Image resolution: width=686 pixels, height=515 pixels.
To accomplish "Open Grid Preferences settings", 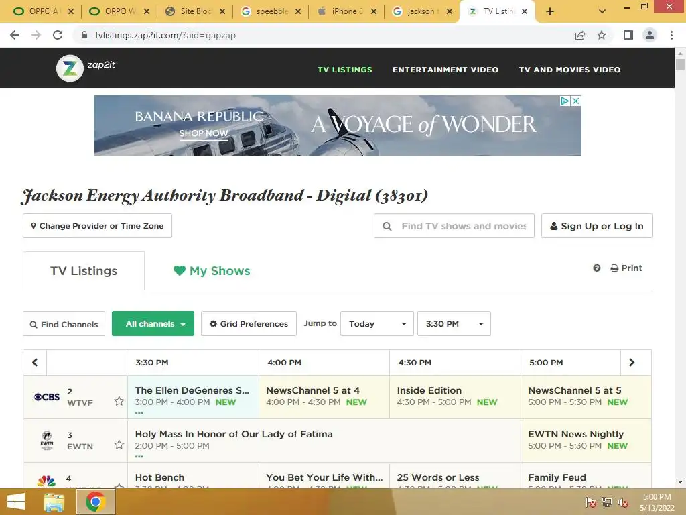I will pyautogui.click(x=249, y=324).
